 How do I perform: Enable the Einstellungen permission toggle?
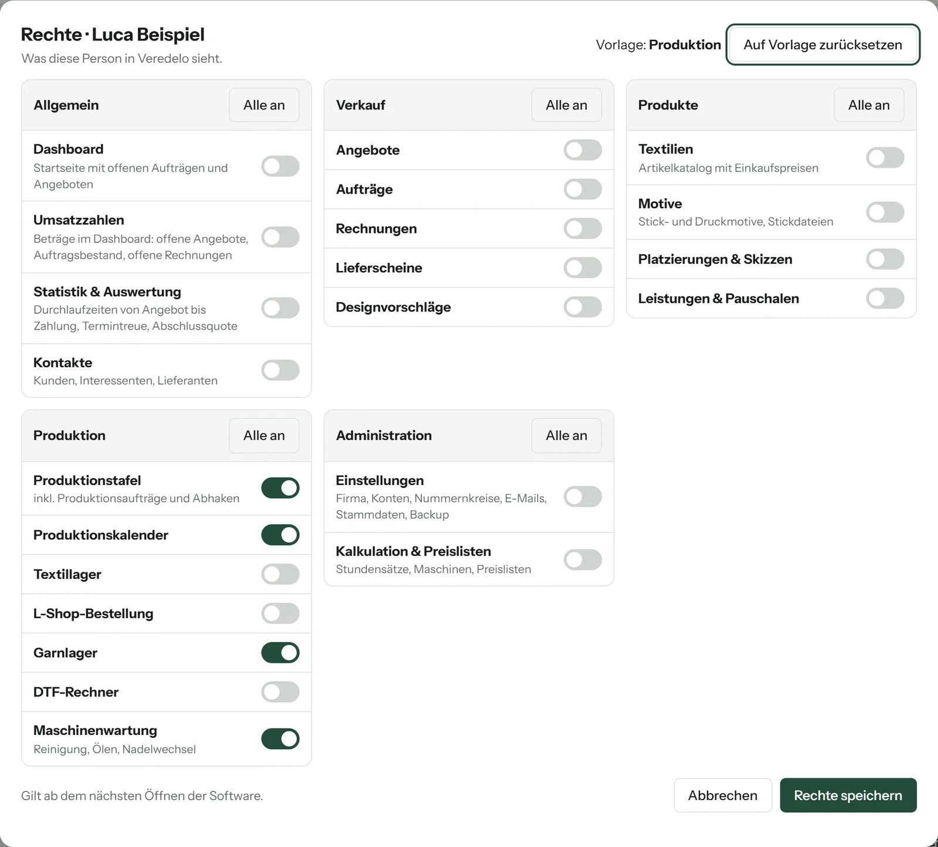tap(583, 497)
